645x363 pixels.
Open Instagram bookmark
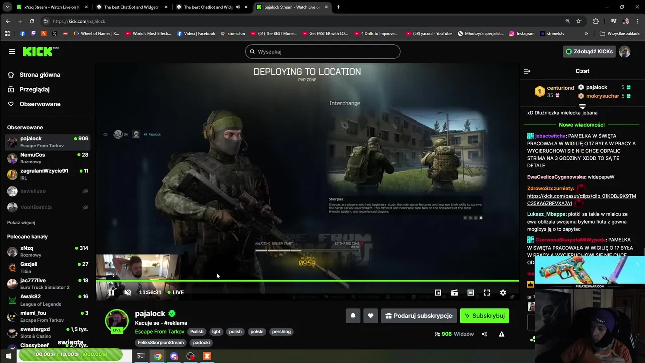(x=522, y=34)
